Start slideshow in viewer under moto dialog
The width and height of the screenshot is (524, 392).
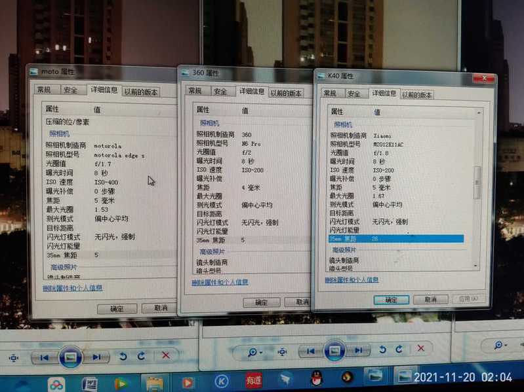tap(70, 357)
